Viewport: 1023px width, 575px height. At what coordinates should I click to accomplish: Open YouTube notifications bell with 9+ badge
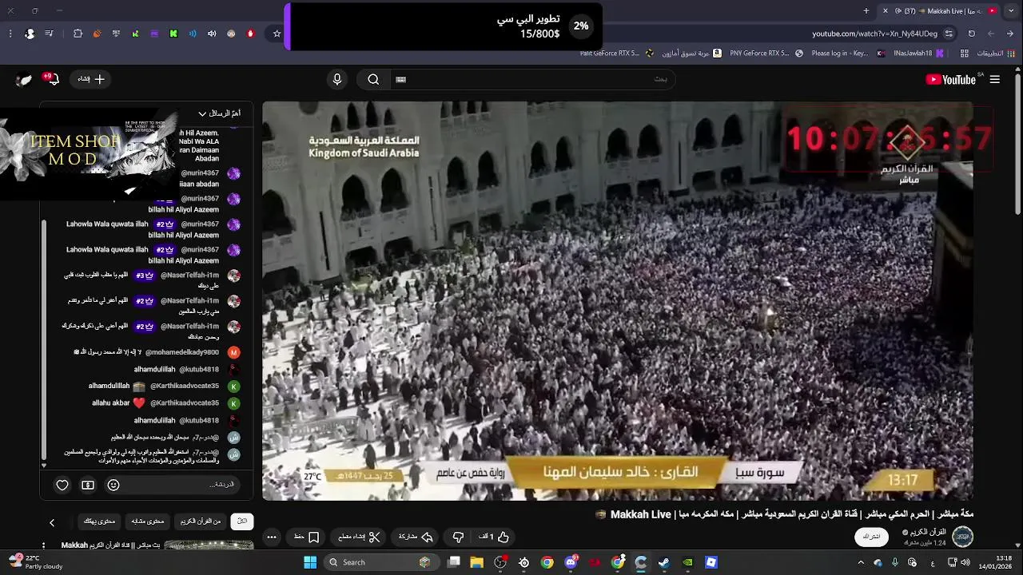pos(52,79)
